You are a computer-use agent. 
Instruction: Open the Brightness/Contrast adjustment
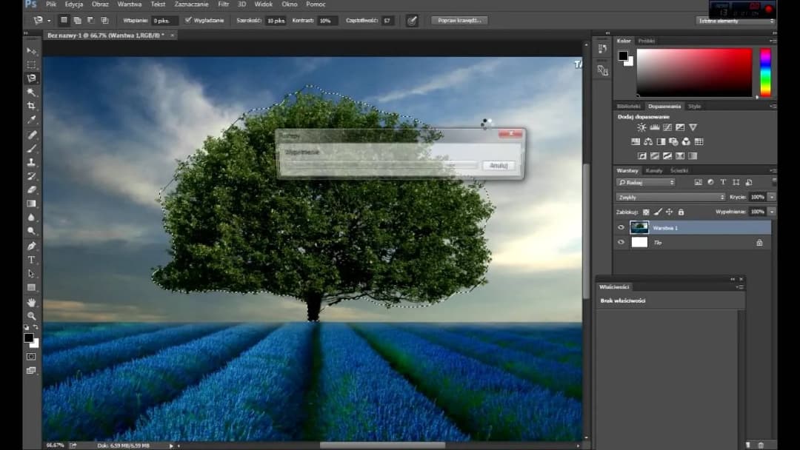point(641,127)
